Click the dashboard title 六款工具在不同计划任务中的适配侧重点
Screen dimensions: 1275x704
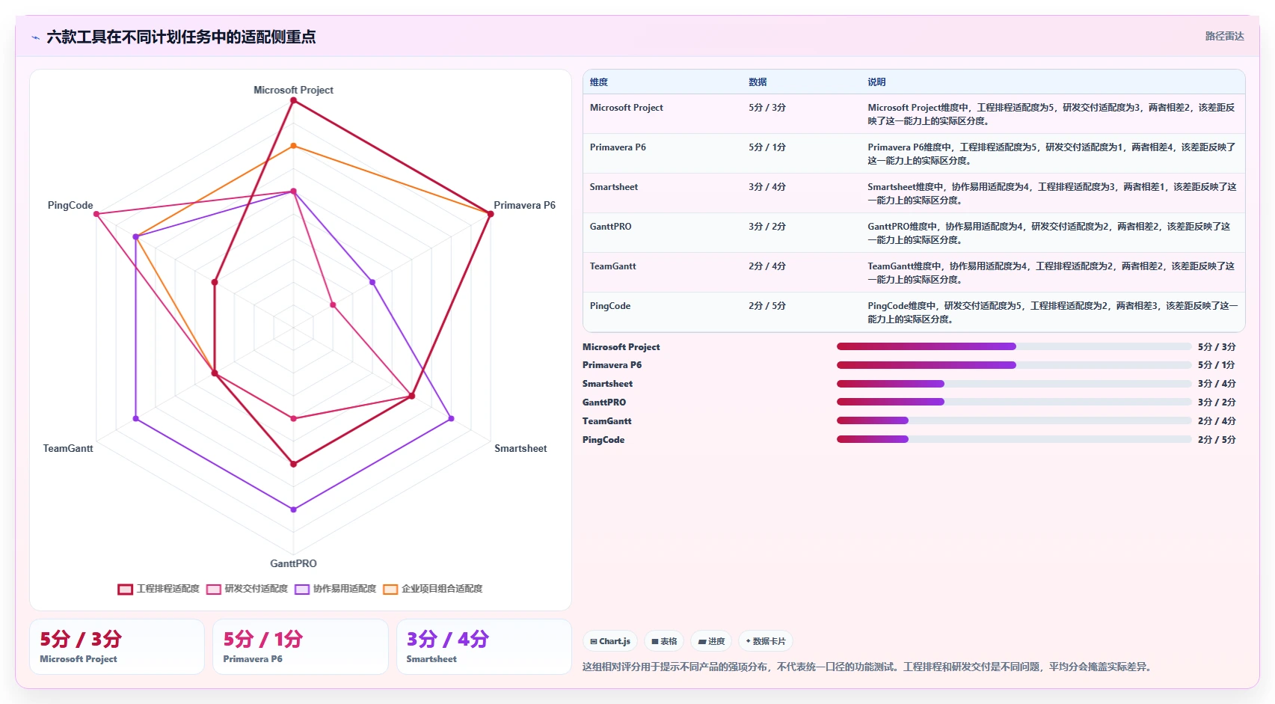181,37
